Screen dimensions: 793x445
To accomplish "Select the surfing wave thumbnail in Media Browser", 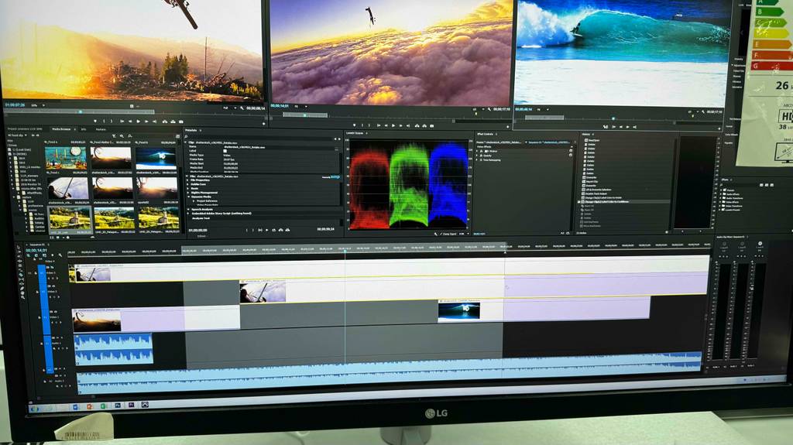I will [x=156, y=158].
